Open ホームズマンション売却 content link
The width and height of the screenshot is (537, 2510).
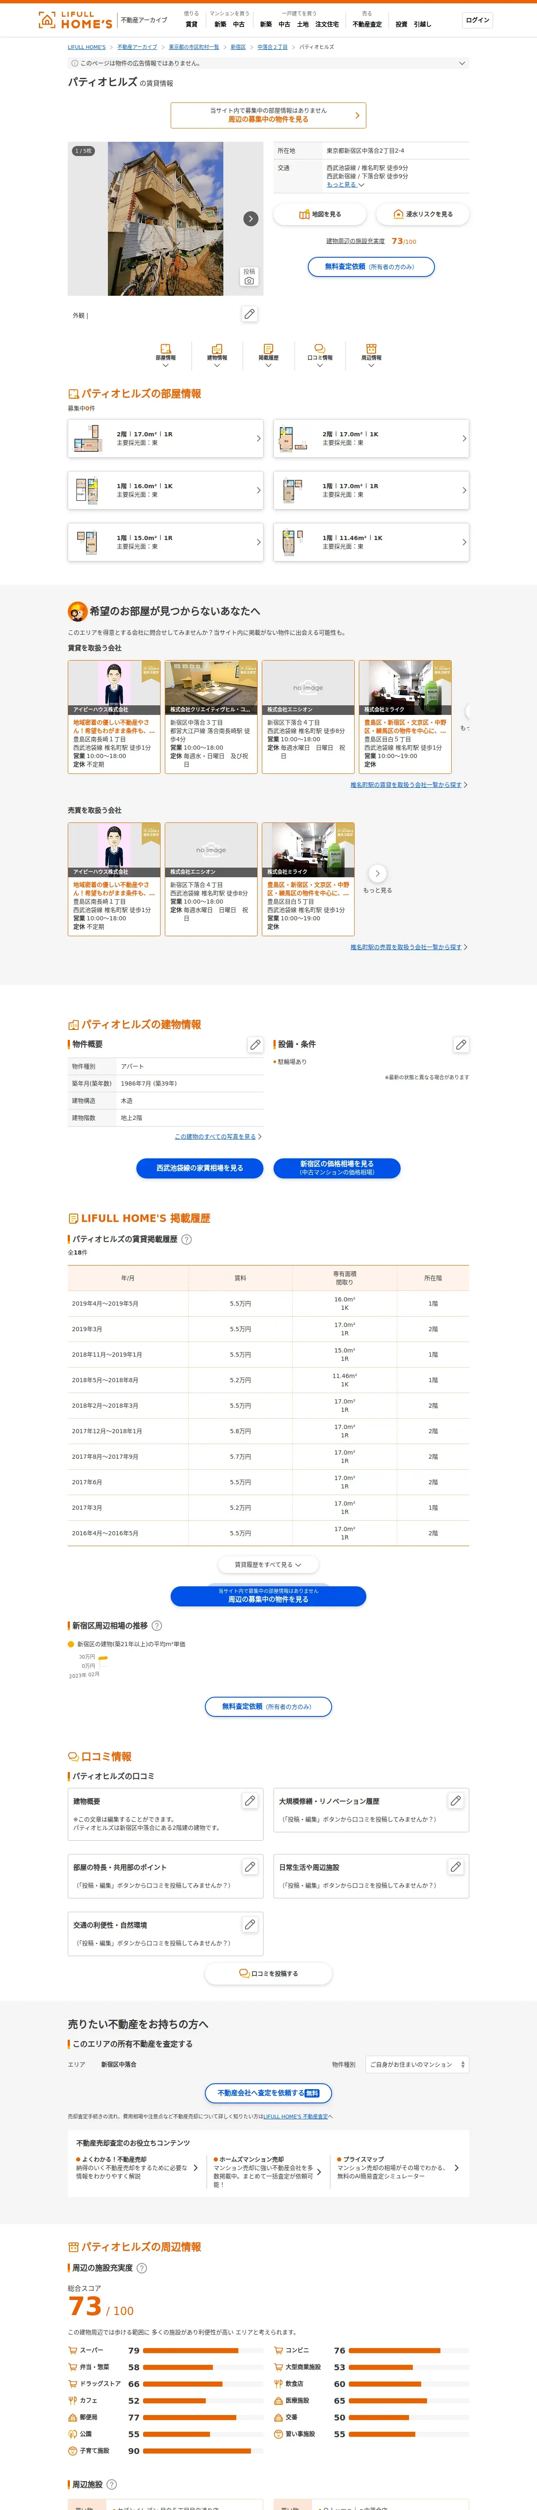(268, 2172)
